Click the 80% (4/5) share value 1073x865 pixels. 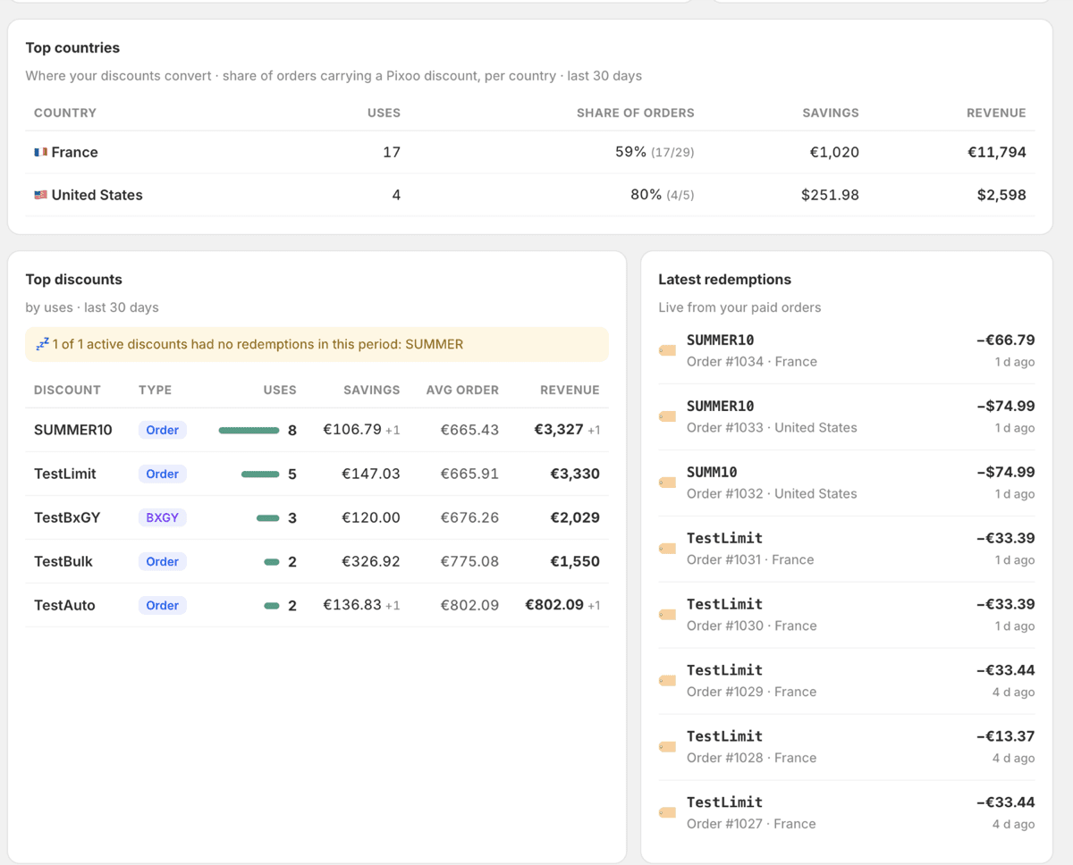[663, 195]
